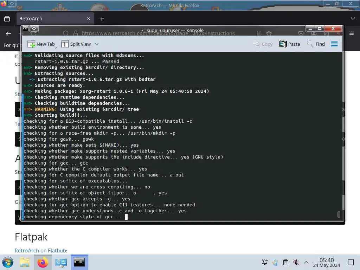
Task: Click the Flatpak heading text
Action: click(31, 237)
